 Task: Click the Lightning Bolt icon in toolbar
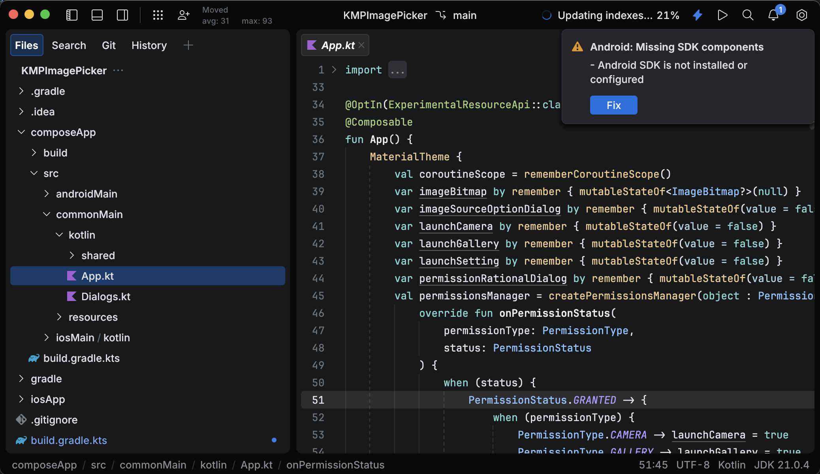[x=699, y=15]
